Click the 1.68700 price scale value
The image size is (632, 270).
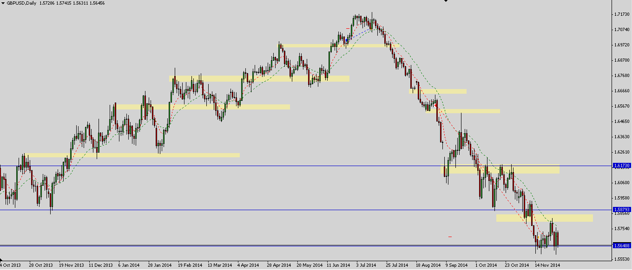point(622,60)
